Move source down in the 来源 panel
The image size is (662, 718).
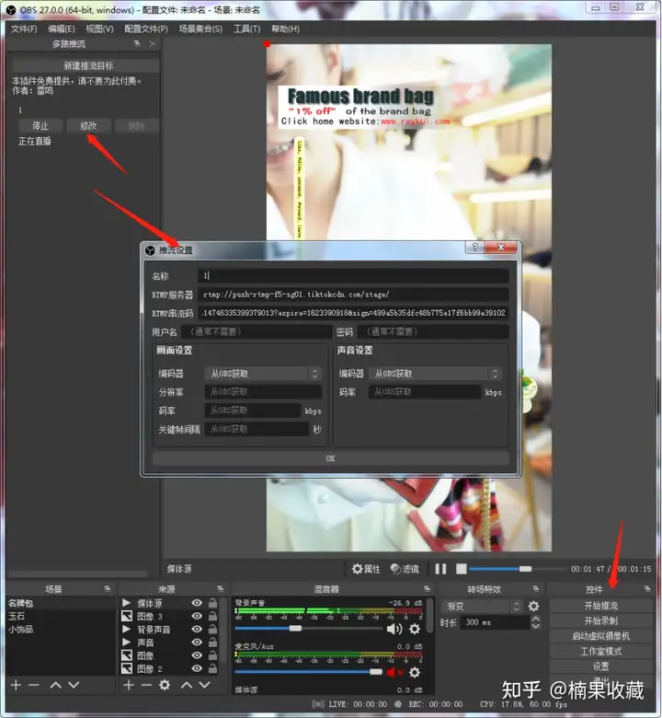[204, 685]
